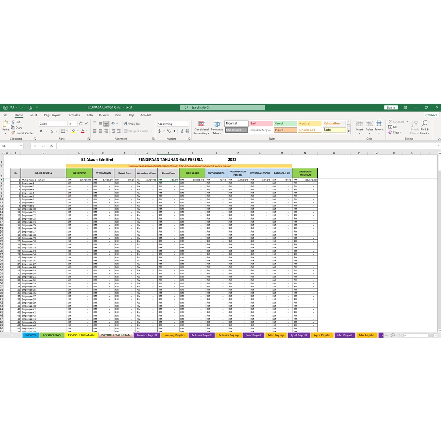Click the Insert cells icon
The height and width of the screenshot is (441, 441).
point(360,124)
